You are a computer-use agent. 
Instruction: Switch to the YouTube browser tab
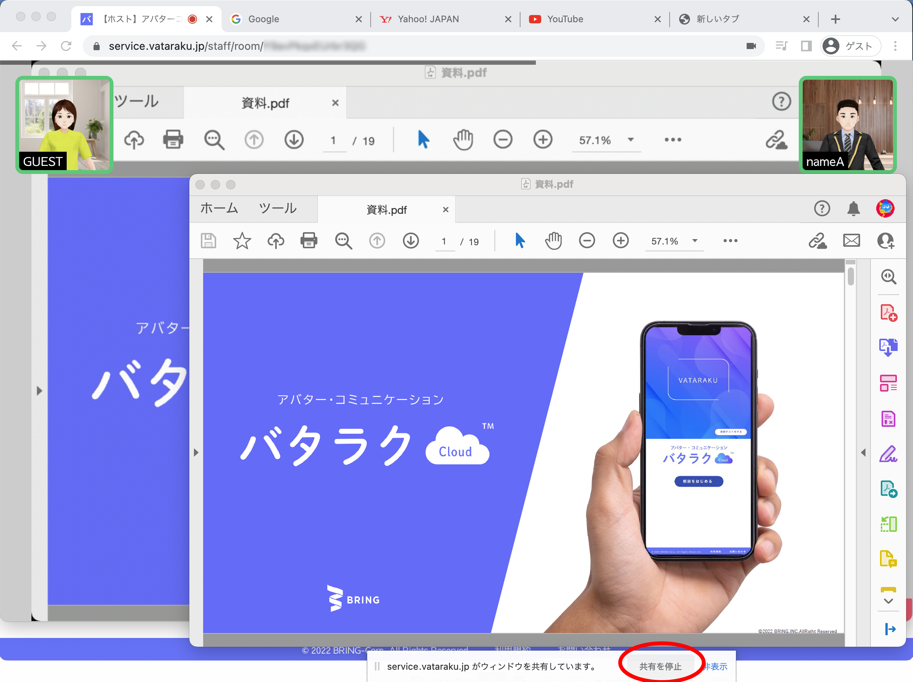tap(565, 20)
